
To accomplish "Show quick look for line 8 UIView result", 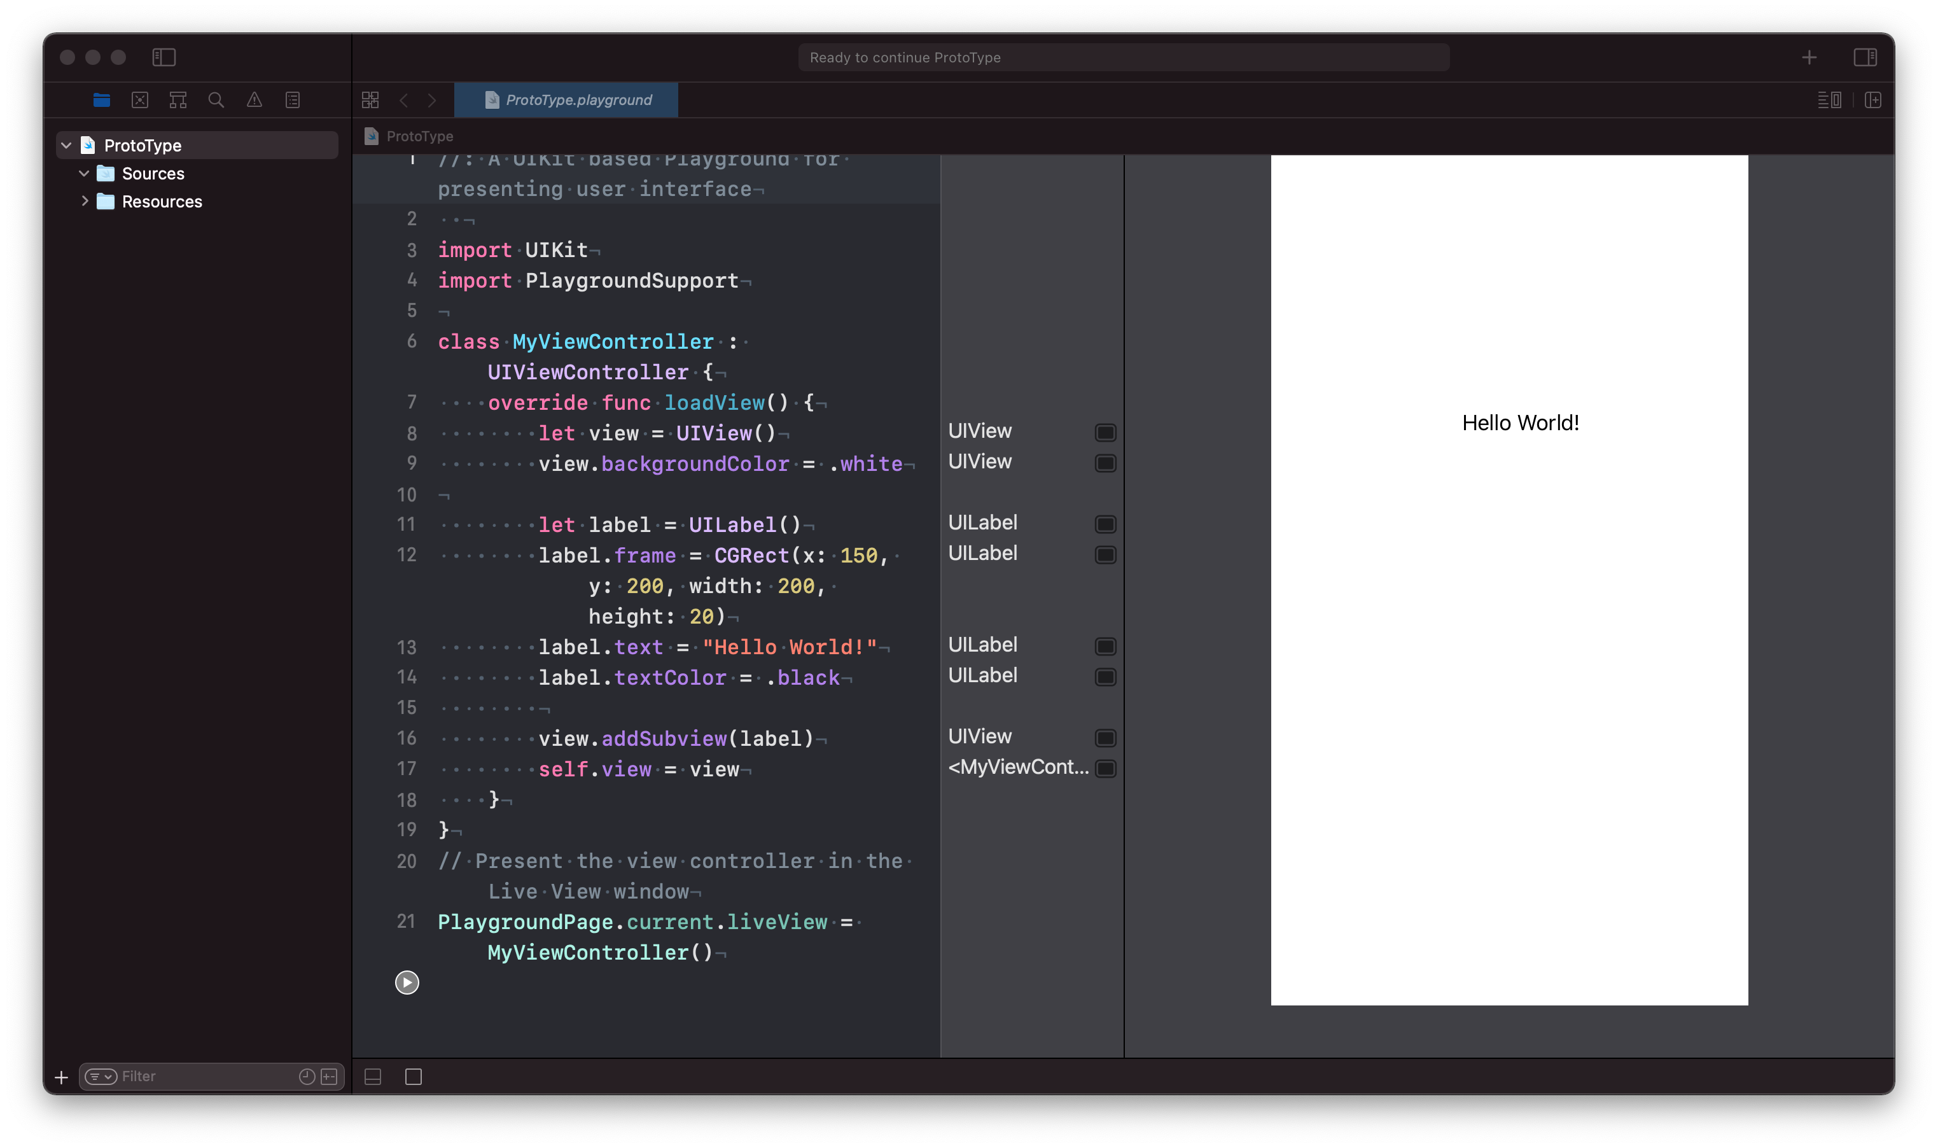I will tap(1105, 433).
